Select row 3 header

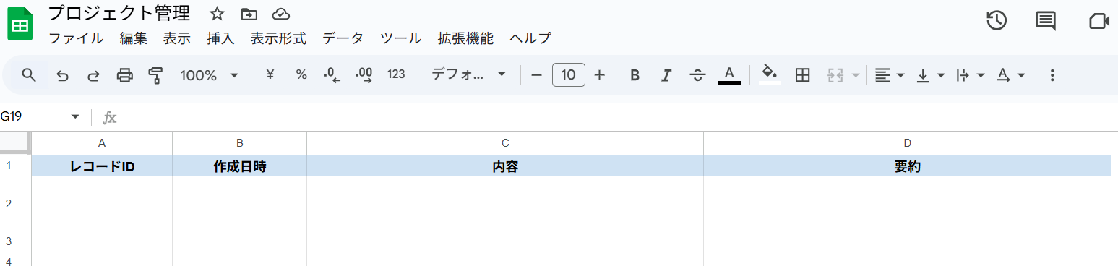[15, 241]
